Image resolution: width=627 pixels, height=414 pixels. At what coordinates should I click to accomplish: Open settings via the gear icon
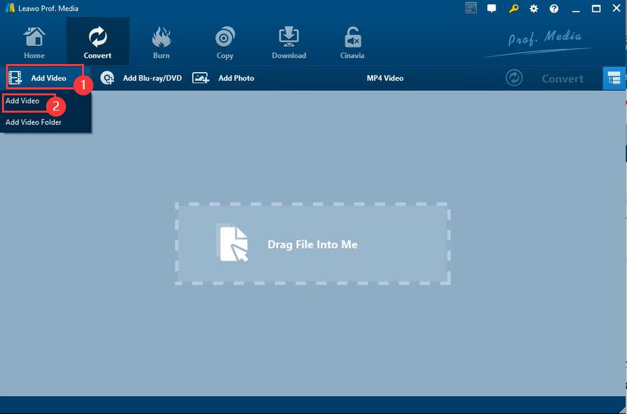(x=534, y=9)
